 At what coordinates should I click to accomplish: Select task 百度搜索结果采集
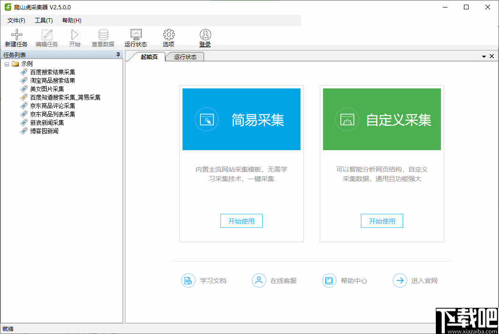52,72
